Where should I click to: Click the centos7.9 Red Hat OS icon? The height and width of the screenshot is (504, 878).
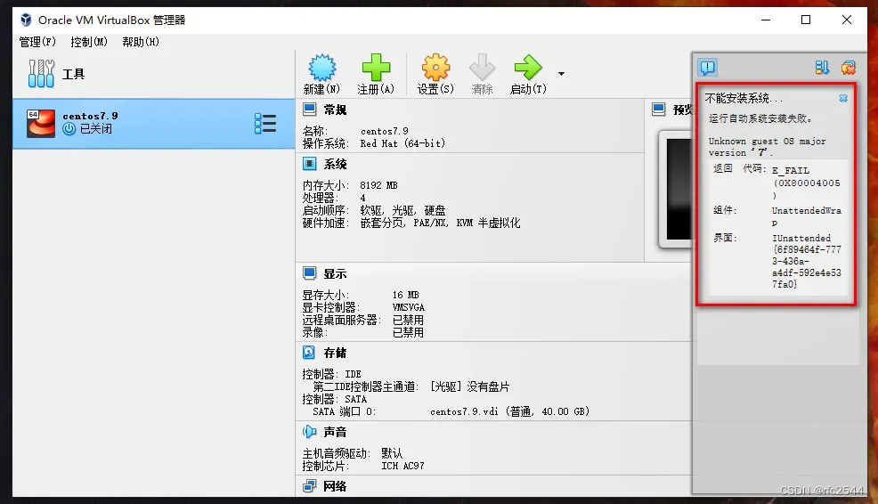(x=41, y=123)
